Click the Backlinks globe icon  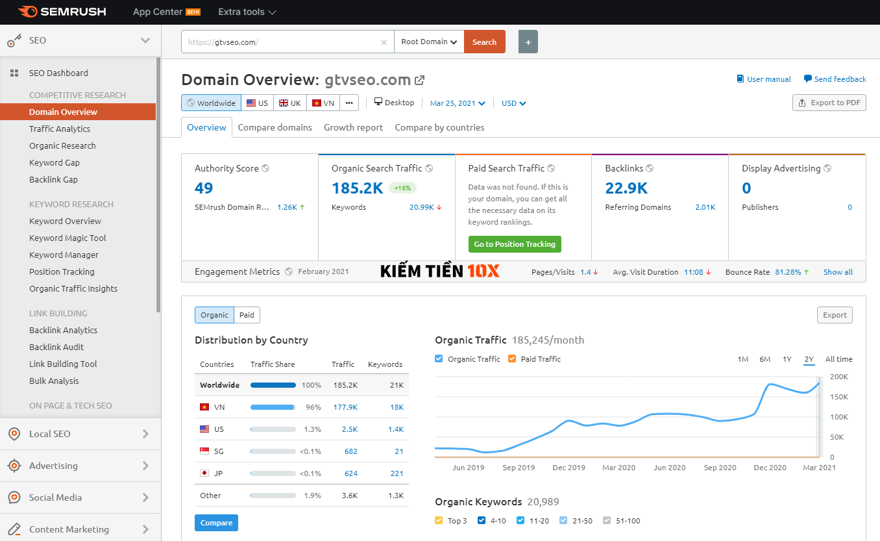coord(650,168)
